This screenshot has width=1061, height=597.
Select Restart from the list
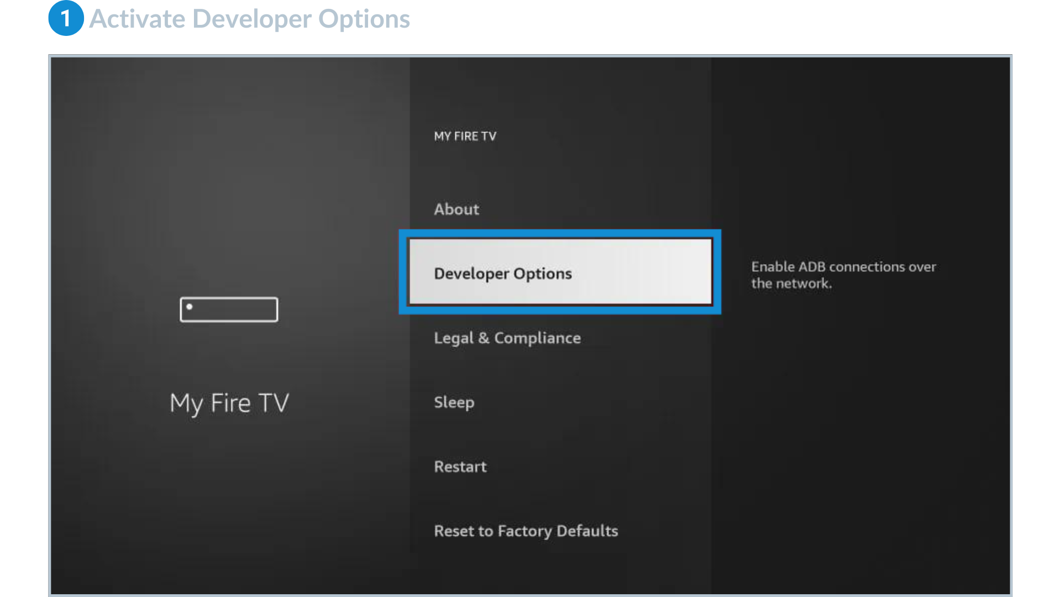click(x=460, y=467)
